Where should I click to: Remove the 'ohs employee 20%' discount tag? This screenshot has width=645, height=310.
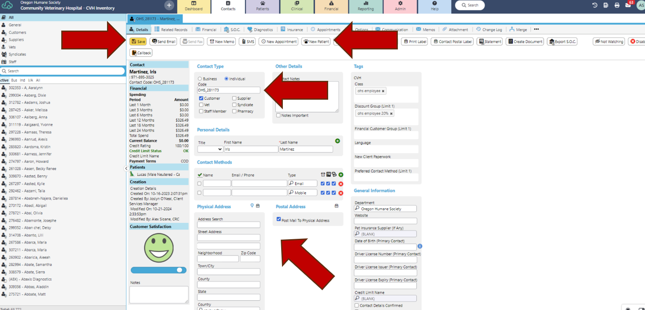pos(391,114)
